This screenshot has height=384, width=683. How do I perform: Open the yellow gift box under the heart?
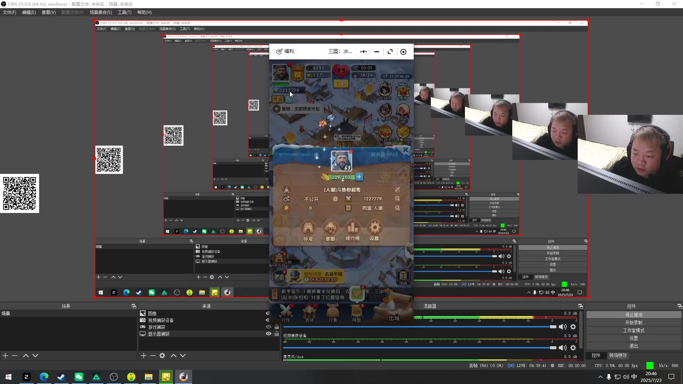coord(341,84)
